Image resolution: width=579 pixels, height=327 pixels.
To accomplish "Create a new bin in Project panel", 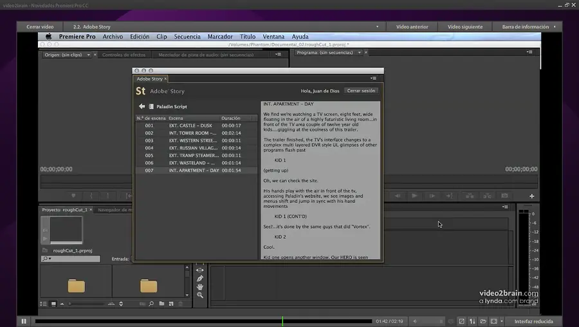I will click(x=161, y=304).
